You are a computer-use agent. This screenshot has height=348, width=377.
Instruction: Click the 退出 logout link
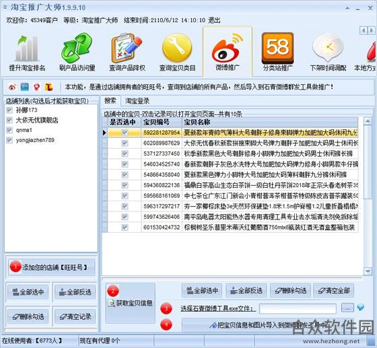pyautogui.click(x=214, y=20)
